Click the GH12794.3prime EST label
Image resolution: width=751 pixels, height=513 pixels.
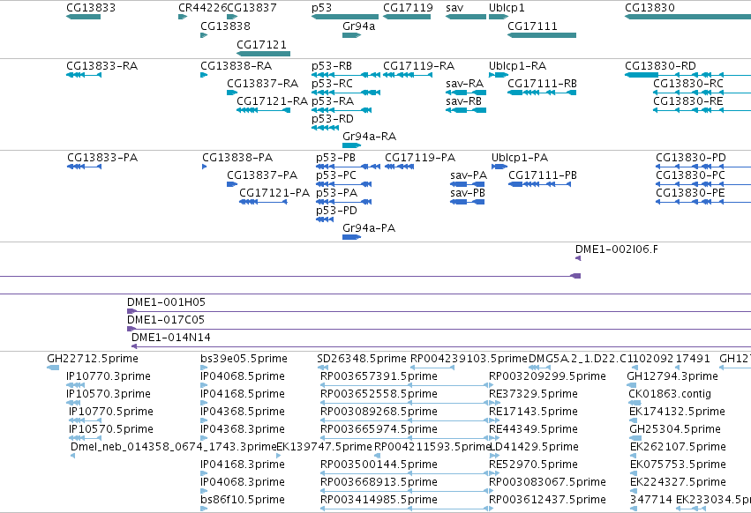[x=672, y=376]
